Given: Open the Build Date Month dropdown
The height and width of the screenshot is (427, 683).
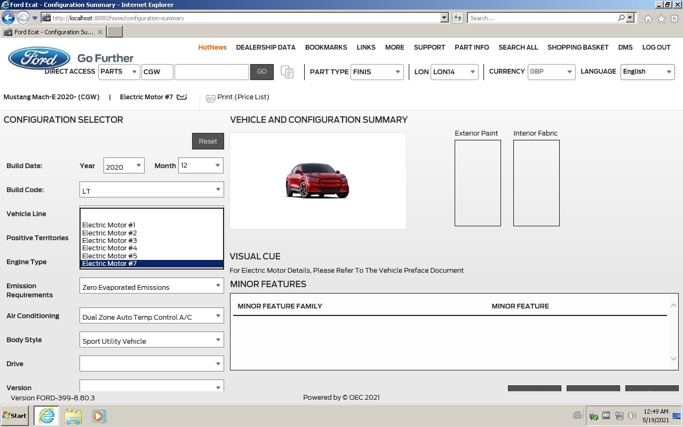Looking at the screenshot, I should click(x=201, y=166).
